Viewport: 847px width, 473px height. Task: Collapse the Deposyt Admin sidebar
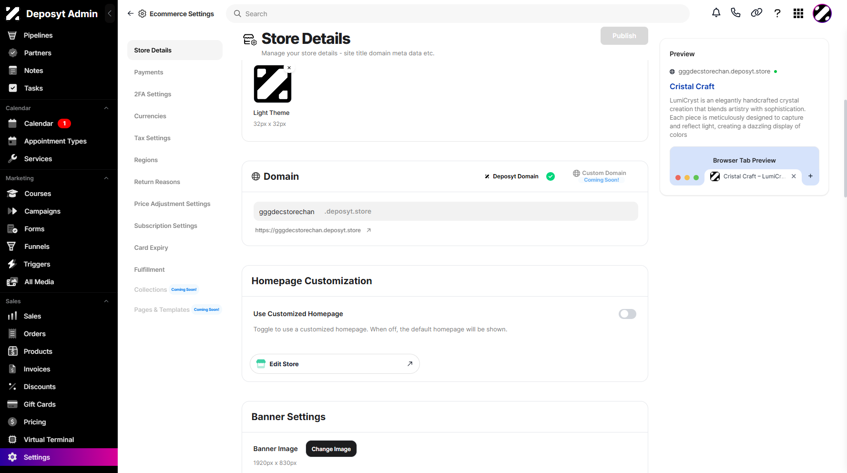110,13
